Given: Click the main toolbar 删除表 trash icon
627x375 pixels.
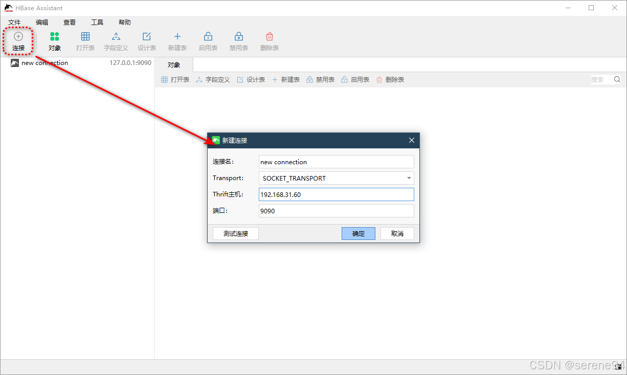Looking at the screenshot, I should tap(270, 36).
